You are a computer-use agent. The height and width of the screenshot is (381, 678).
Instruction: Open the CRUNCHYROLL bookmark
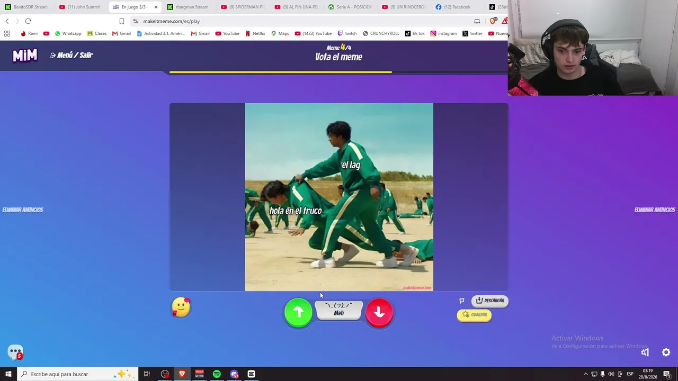click(381, 33)
